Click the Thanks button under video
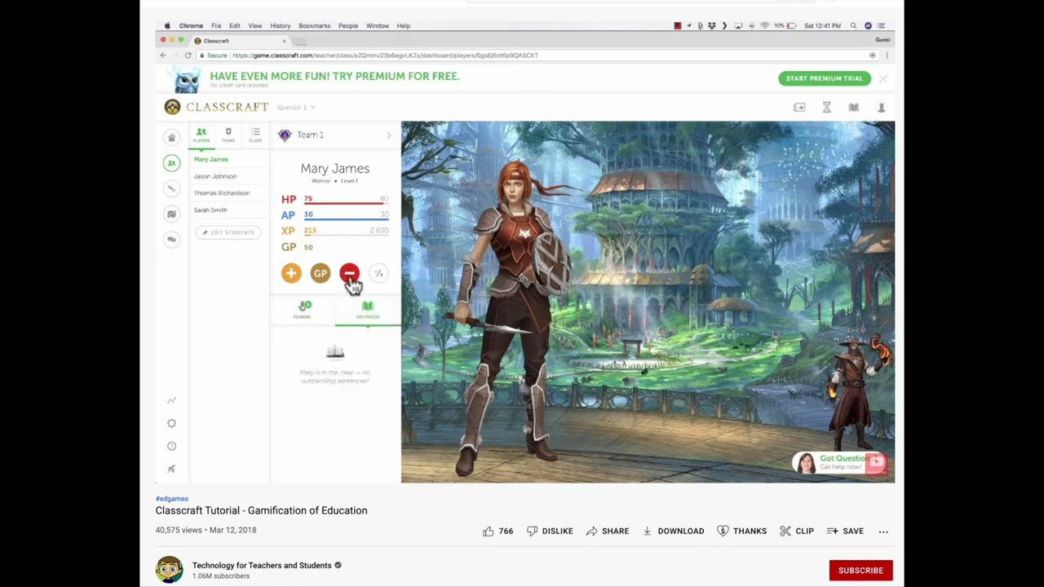Viewport: 1044px width, 587px height. (742, 531)
